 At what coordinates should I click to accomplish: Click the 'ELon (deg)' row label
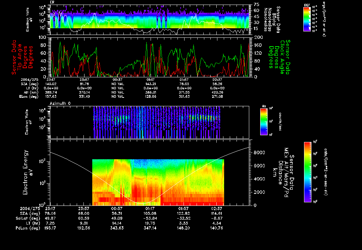29,96
